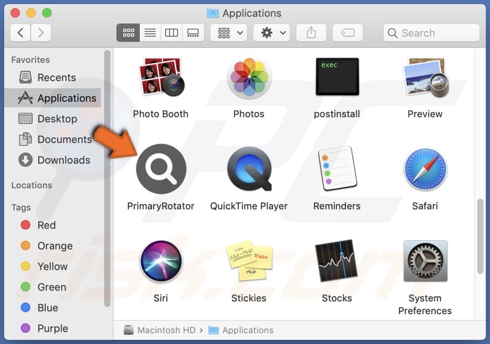The width and height of the screenshot is (490, 344).
Task: Click the Favorites sidebar section header
Action: [x=30, y=60]
